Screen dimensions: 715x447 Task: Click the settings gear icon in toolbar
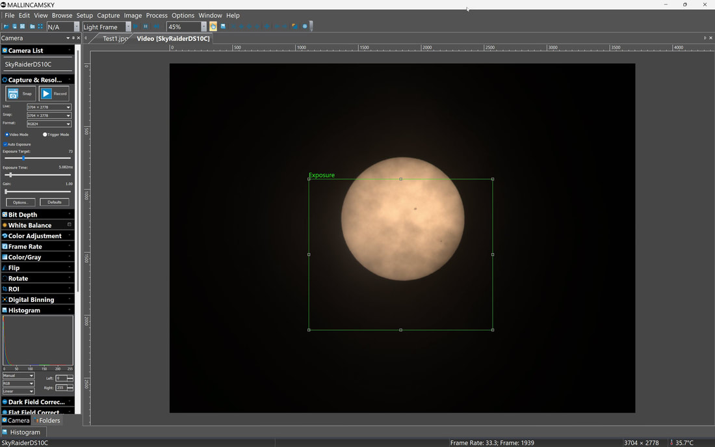pos(305,27)
